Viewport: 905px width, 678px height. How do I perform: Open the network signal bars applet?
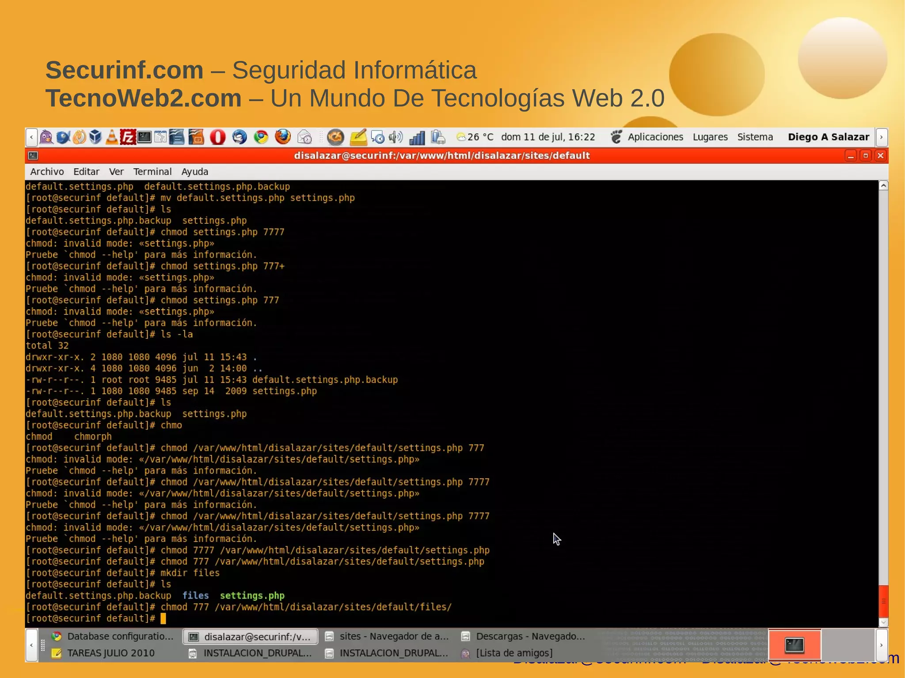[417, 137]
